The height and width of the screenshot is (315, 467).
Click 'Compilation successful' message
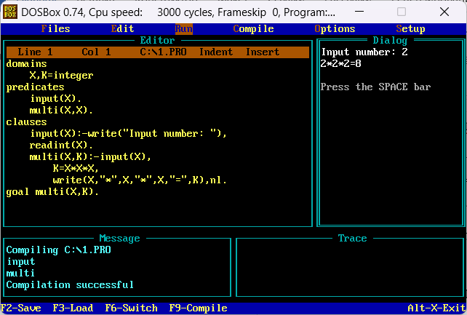coord(70,284)
